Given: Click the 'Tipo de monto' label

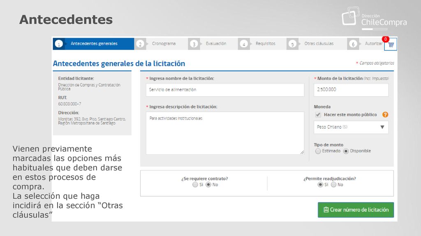Looking at the screenshot, I should pos(328,145).
